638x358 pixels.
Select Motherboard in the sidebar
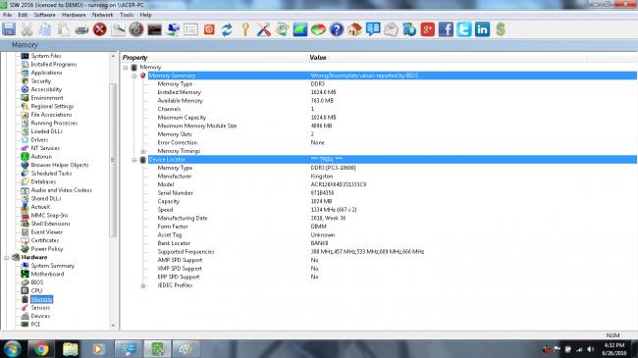point(48,275)
